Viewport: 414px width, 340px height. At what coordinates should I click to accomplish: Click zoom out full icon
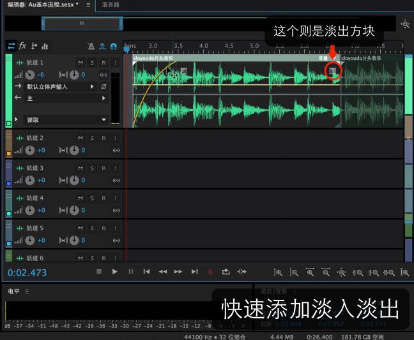341,272
